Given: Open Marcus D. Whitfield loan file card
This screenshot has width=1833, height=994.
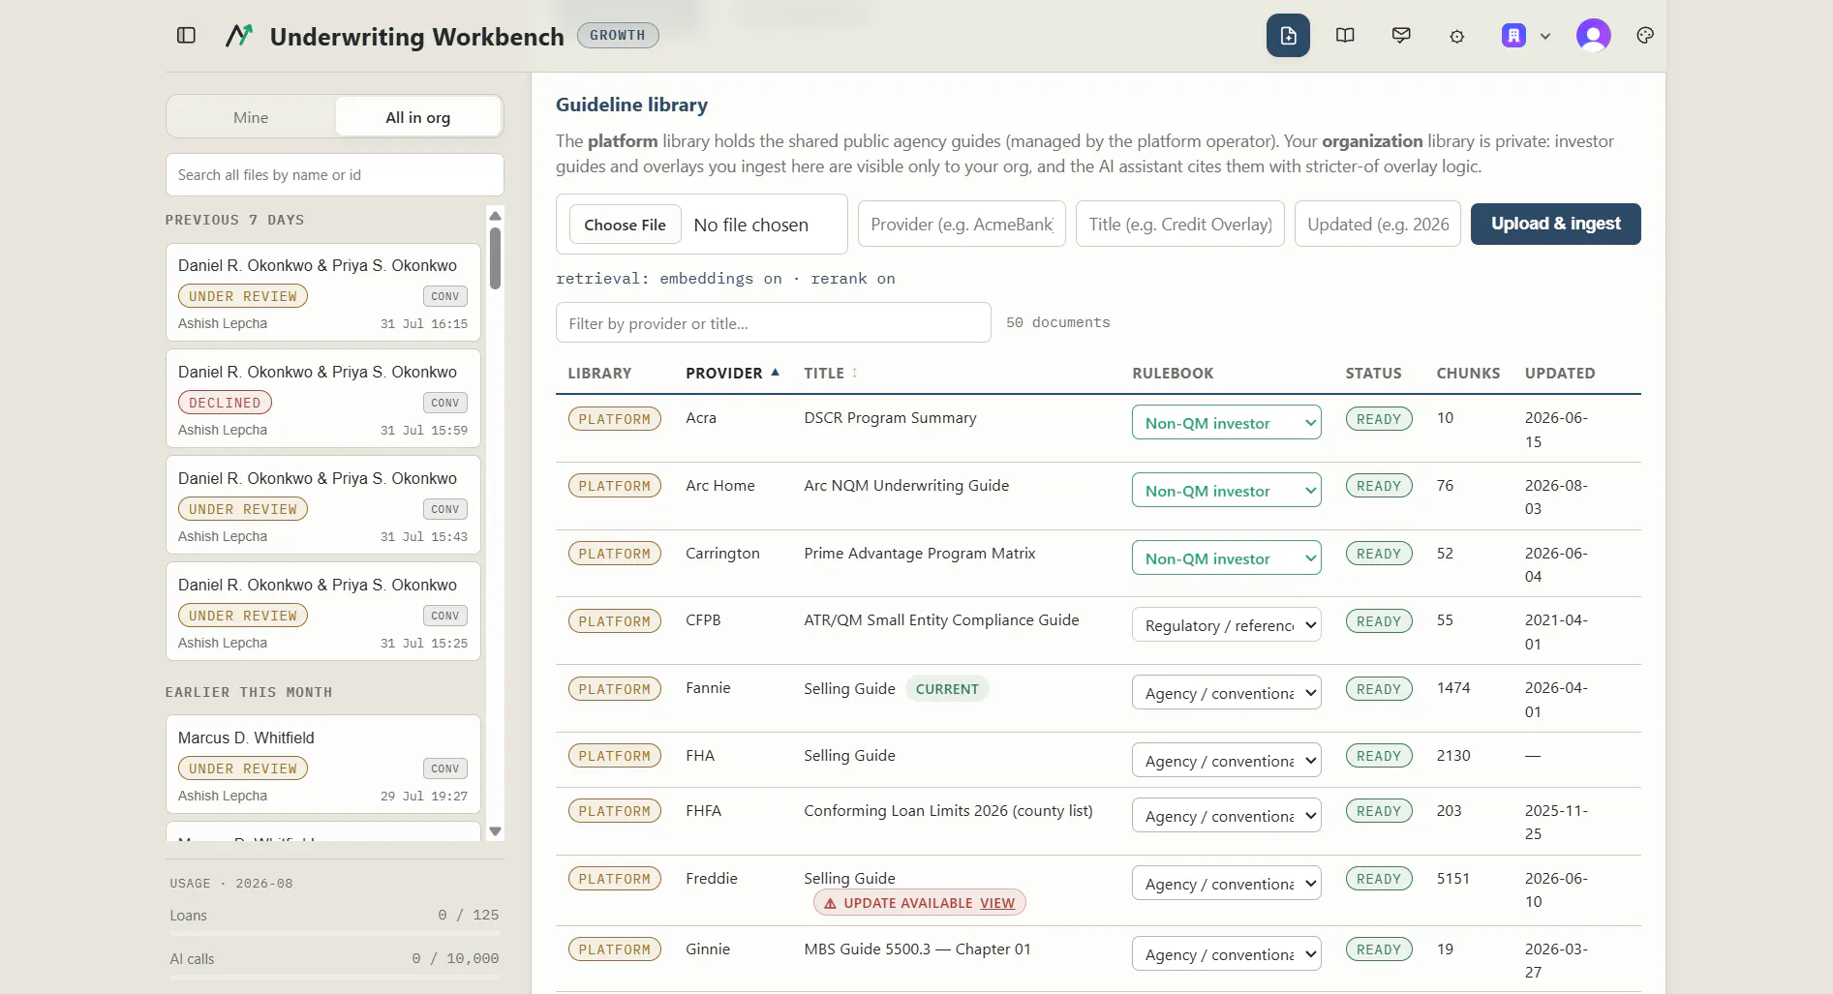Looking at the screenshot, I should 323,764.
